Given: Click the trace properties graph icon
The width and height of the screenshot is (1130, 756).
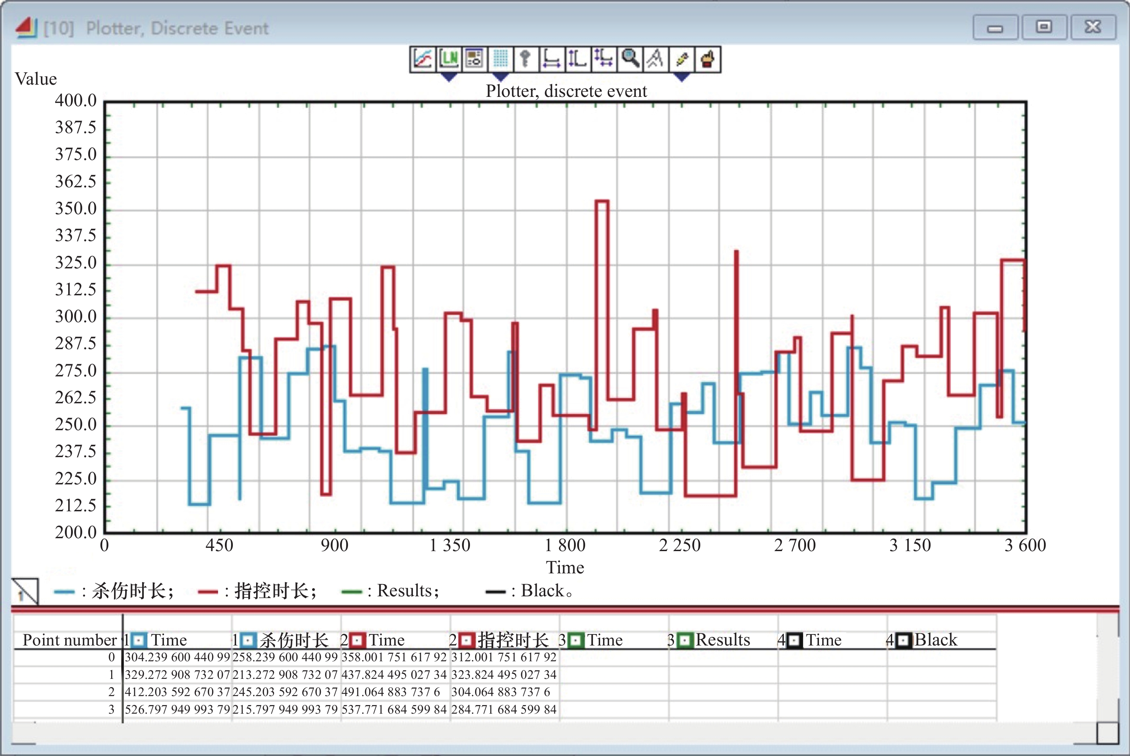Looking at the screenshot, I should pyautogui.click(x=423, y=59).
